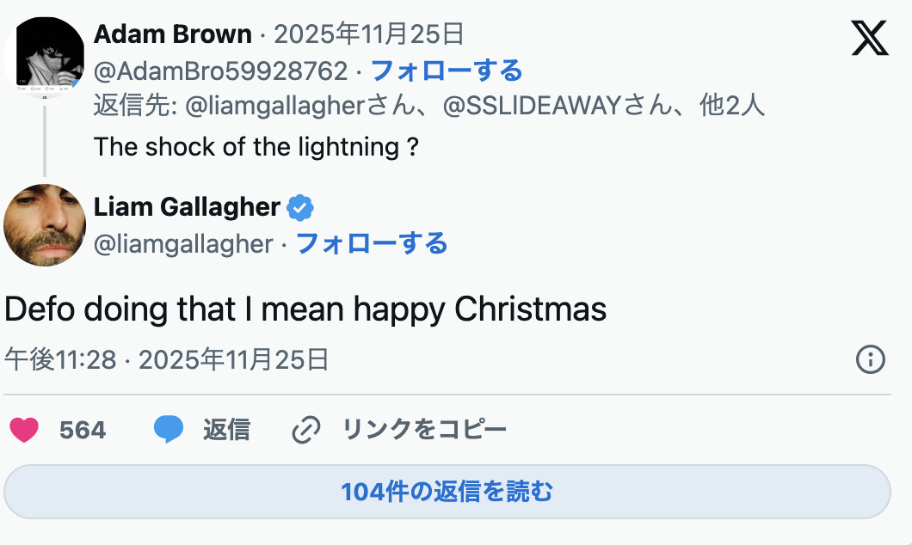Click the info circle icon

coord(871,359)
